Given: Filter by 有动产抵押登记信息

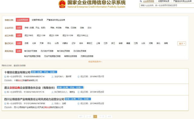Looking at the screenshot, I should pyautogui.click(x=32, y=56).
